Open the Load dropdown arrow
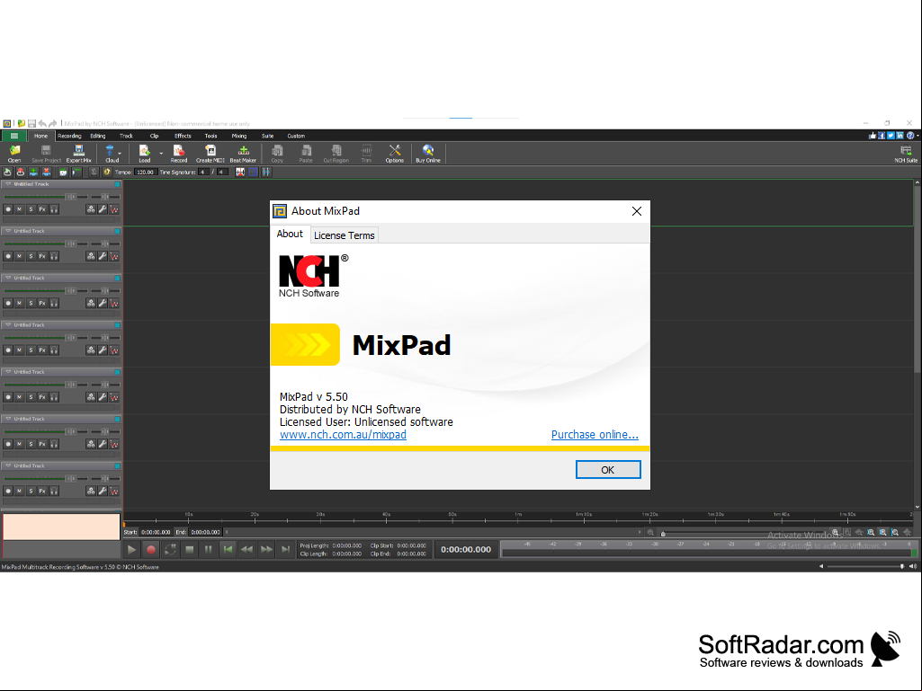This screenshot has height=691, width=922. 161,154
